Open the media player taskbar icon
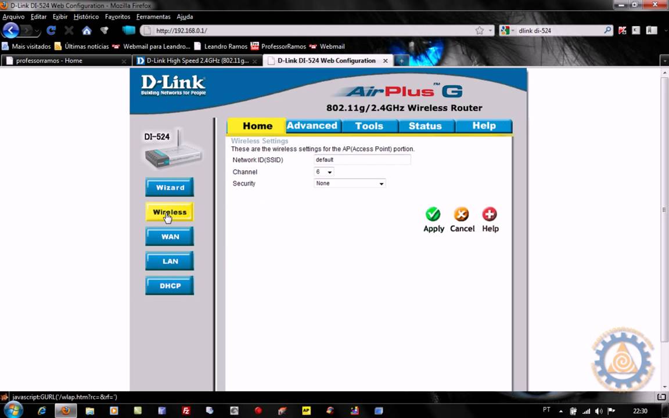This screenshot has height=418, width=669. pyautogui.click(x=113, y=411)
